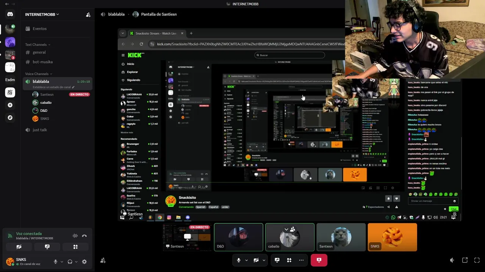The width and height of the screenshot is (485, 272).
Task: Click share screen icon in call bar
Action: tap(277, 260)
